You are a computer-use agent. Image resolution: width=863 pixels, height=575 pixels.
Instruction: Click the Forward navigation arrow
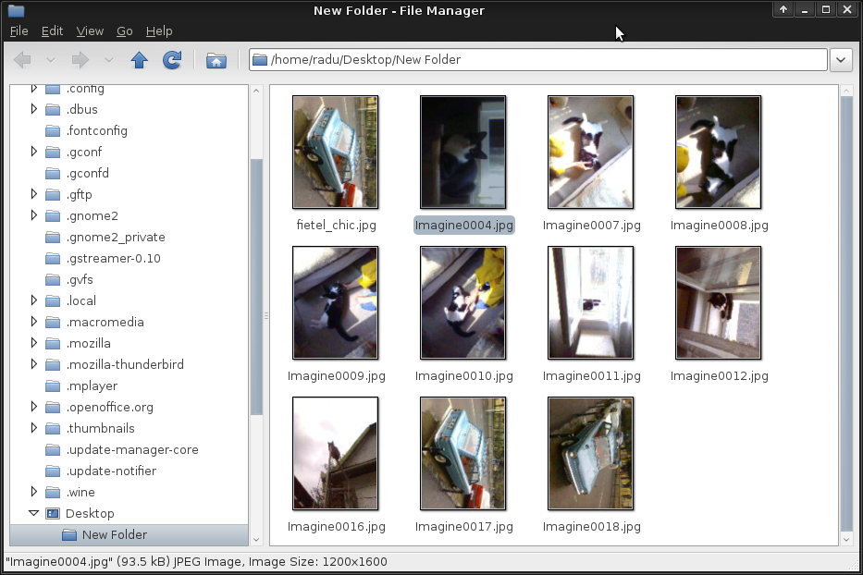[x=80, y=60]
